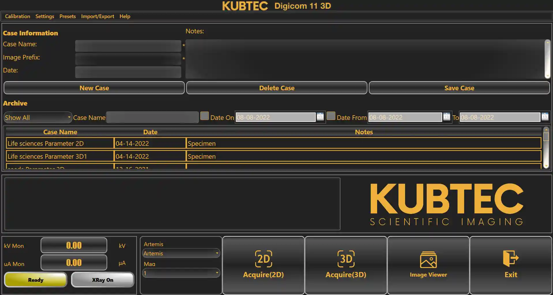The image size is (553, 295).
Task: Click the archive Case Name search field
Action: [x=153, y=117]
